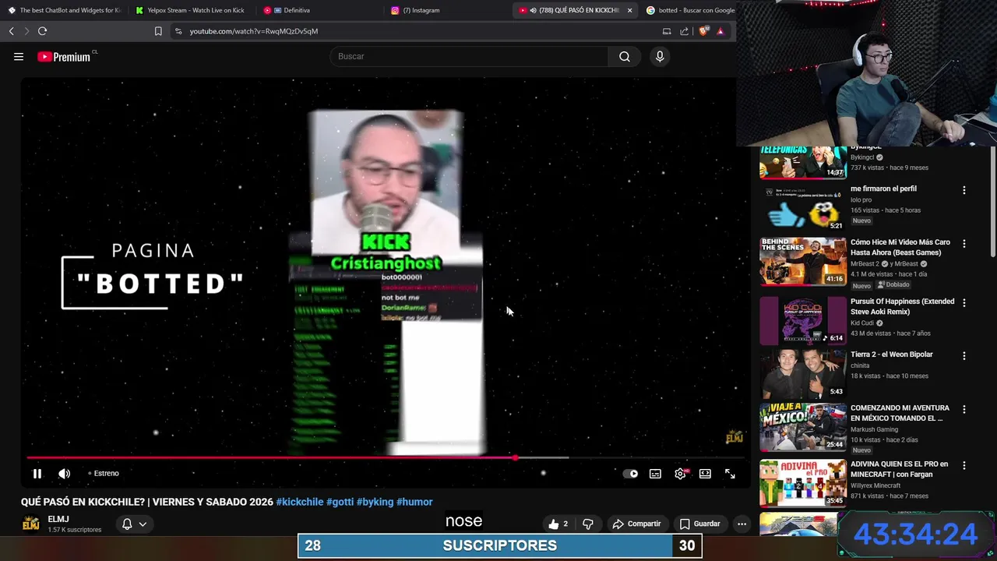The height and width of the screenshot is (561, 997).
Task: Bookmark this page in address bar
Action: pyautogui.click(x=158, y=31)
